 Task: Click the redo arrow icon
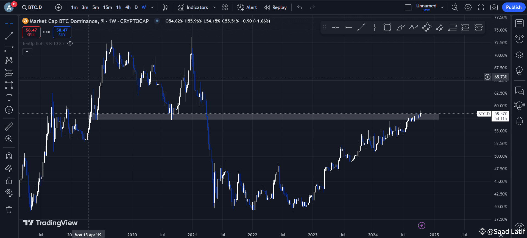312,7
